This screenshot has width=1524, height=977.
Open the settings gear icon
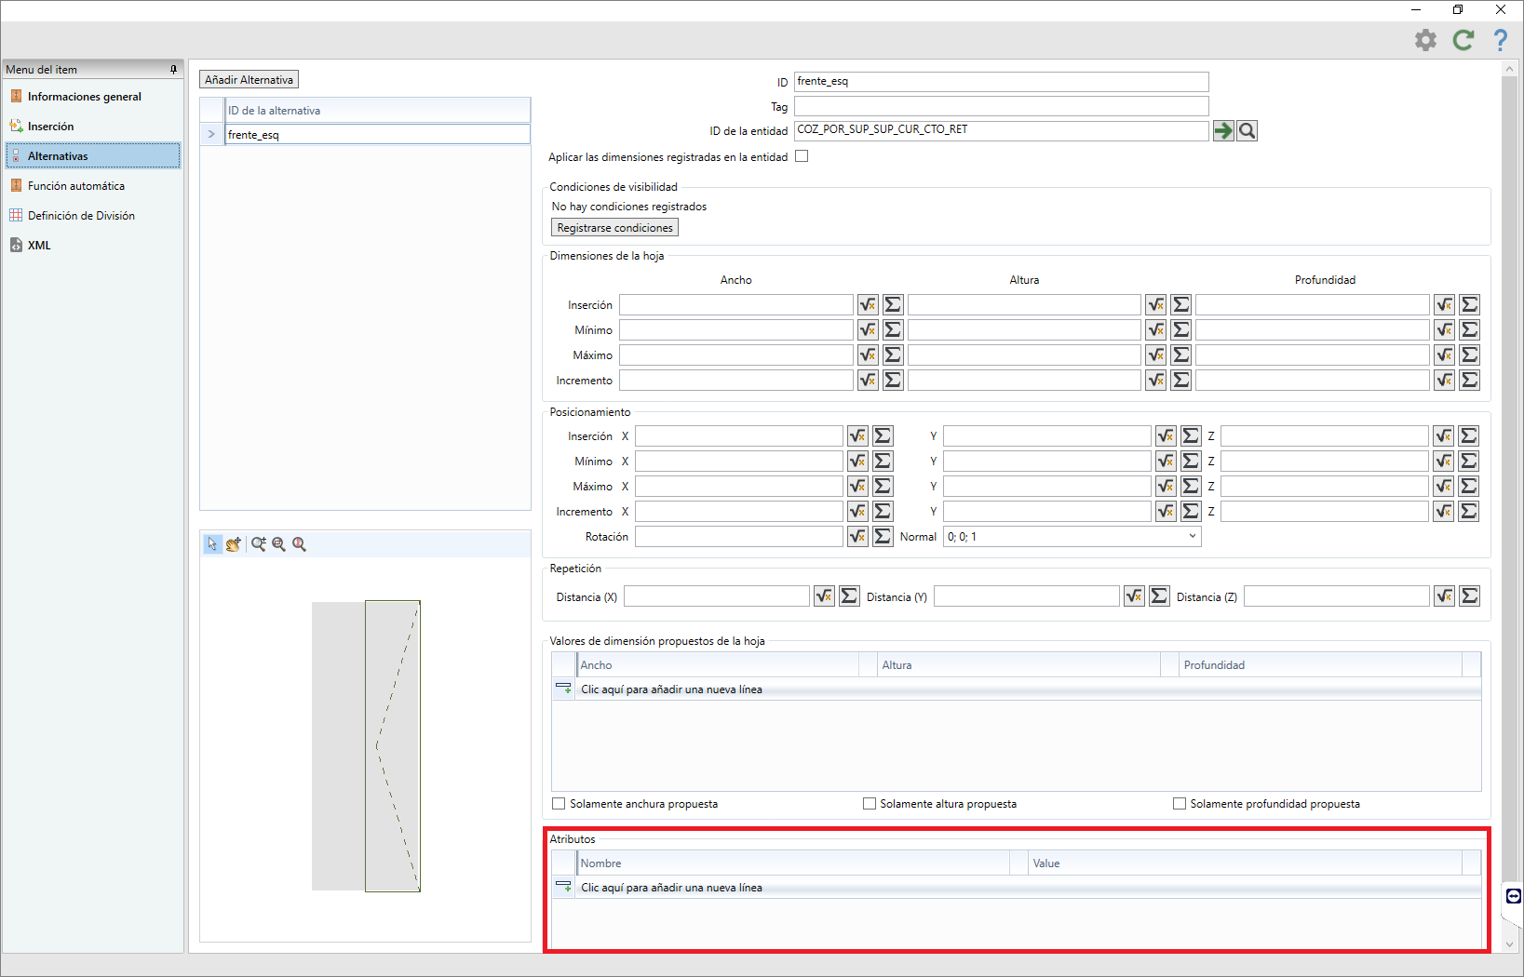[x=1425, y=40]
